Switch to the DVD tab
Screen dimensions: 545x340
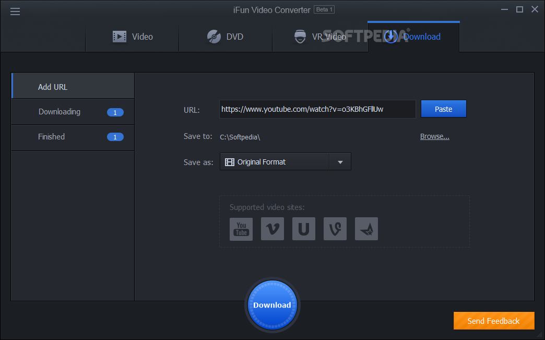[225, 37]
